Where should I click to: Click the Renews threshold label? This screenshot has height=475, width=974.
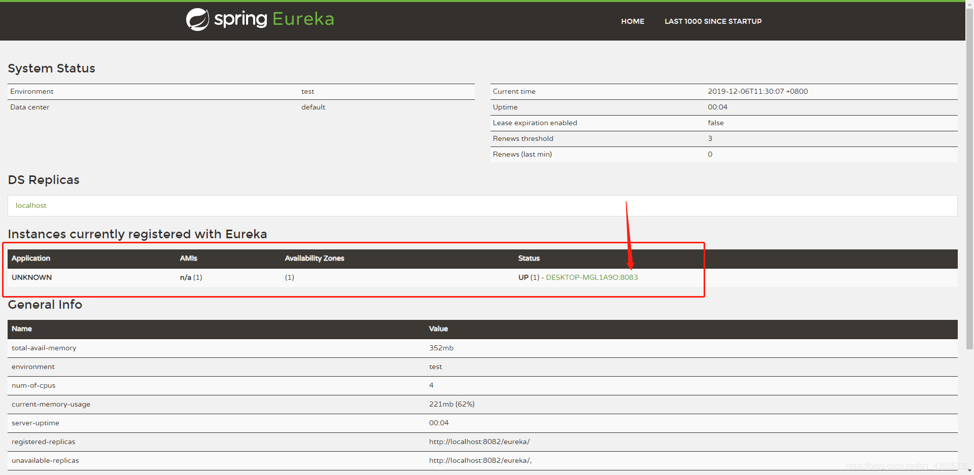[x=523, y=138]
